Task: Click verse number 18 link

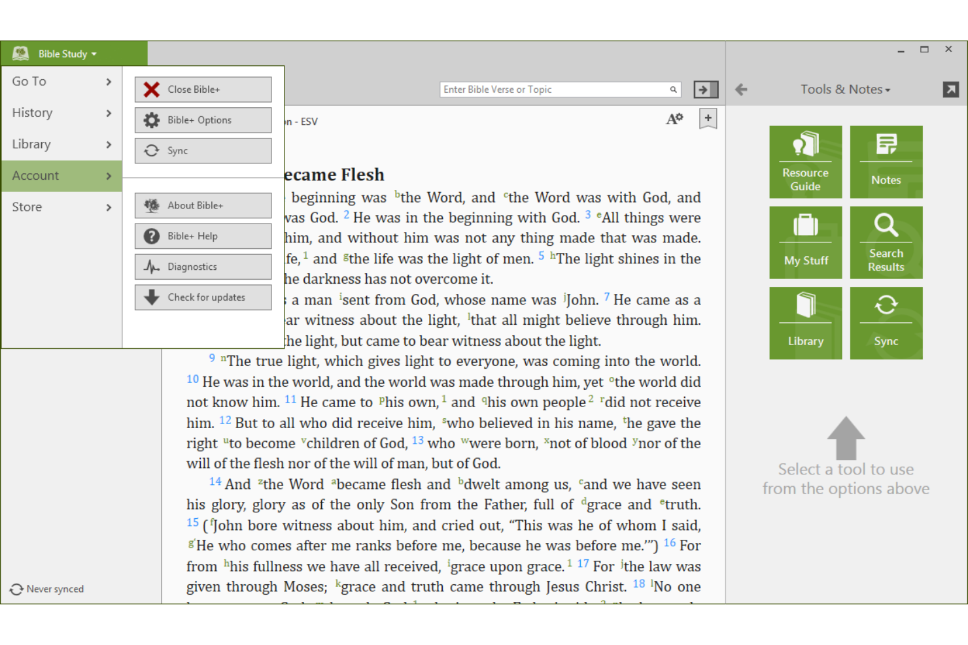Action: (x=639, y=584)
